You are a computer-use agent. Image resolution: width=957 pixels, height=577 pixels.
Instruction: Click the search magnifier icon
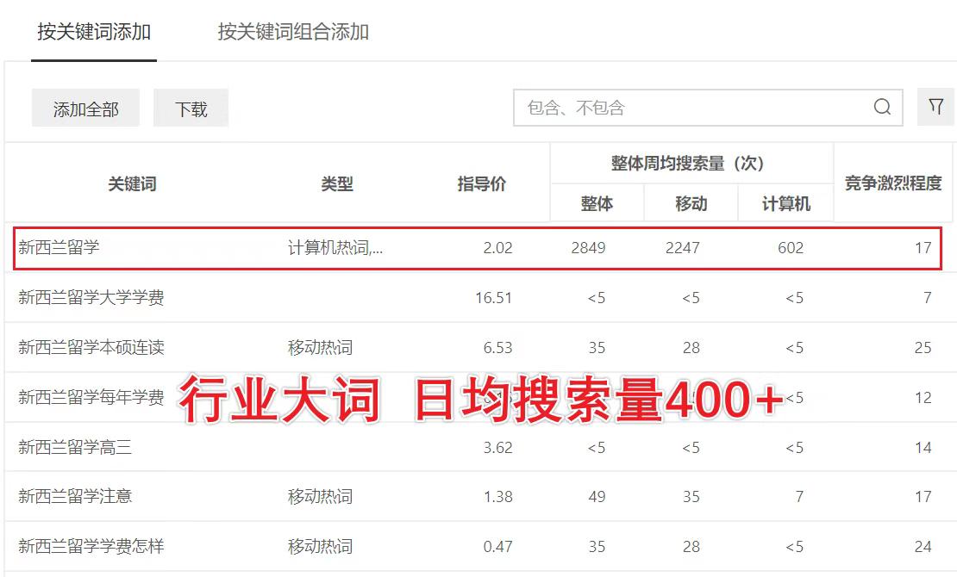[881, 107]
